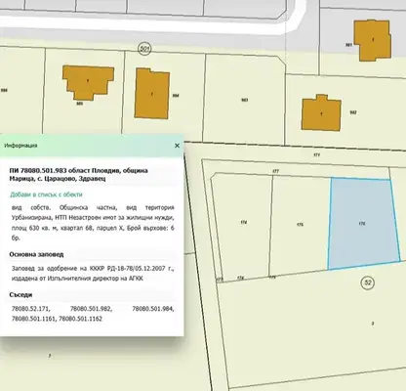Select the blue highlighted parcel on the map
The image size is (406, 391).
[363, 224]
